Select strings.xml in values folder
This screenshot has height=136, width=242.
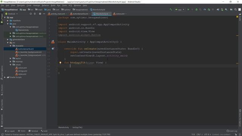(23, 71)
